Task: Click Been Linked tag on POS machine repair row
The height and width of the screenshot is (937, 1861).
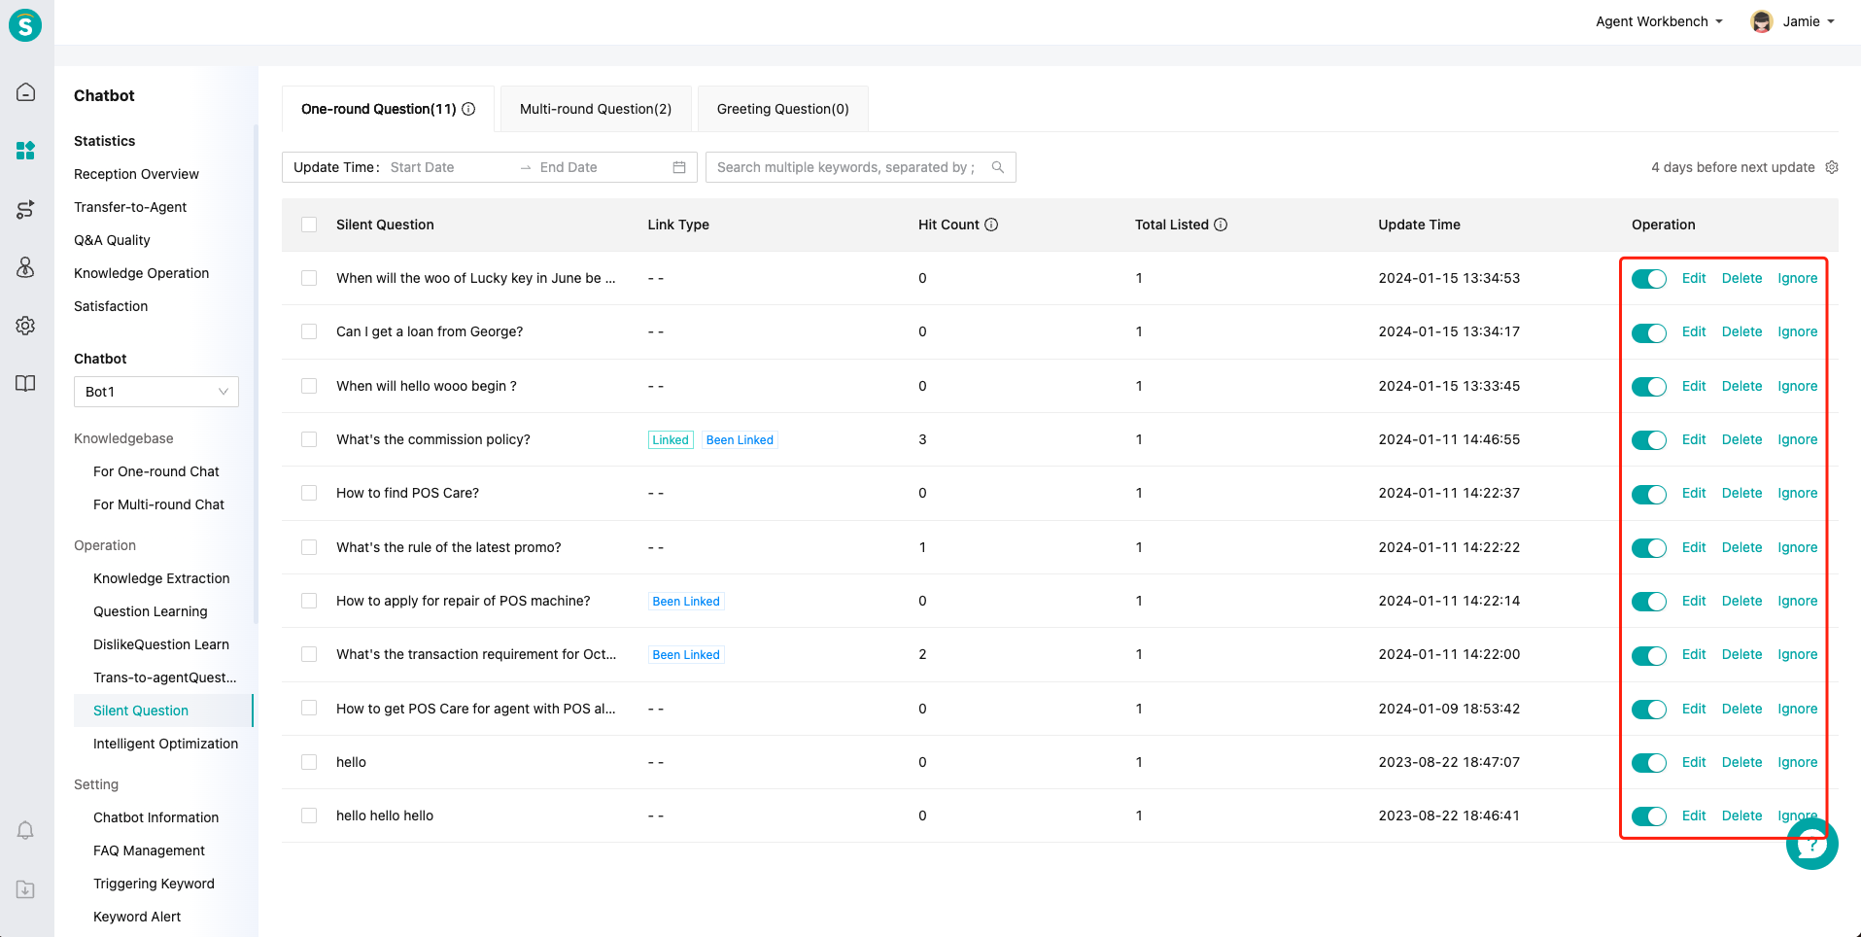Action: [686, 601]
